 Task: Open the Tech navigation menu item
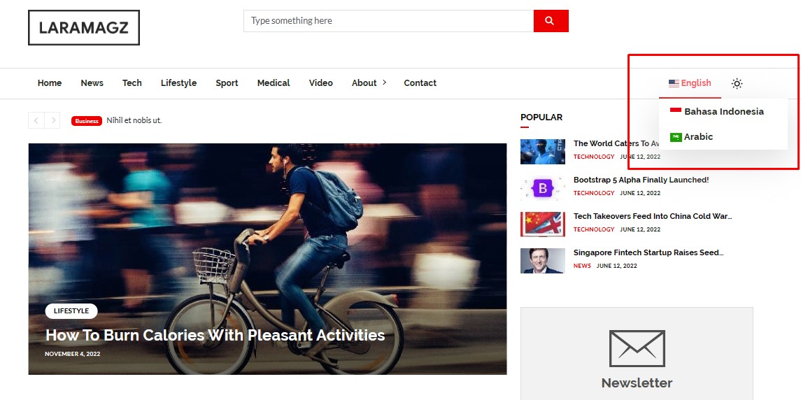click(132, 83)
